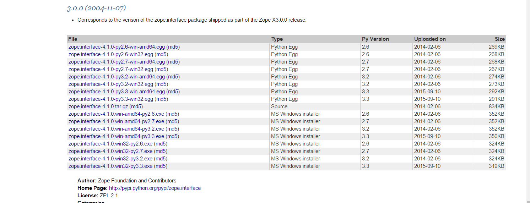This screenshot has height=203, width=530.
Task: Open md5 link for py2.6-win-amd64.egg
Action: 173,47
